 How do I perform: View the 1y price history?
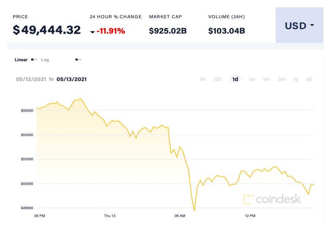click(x=296, y=79)
